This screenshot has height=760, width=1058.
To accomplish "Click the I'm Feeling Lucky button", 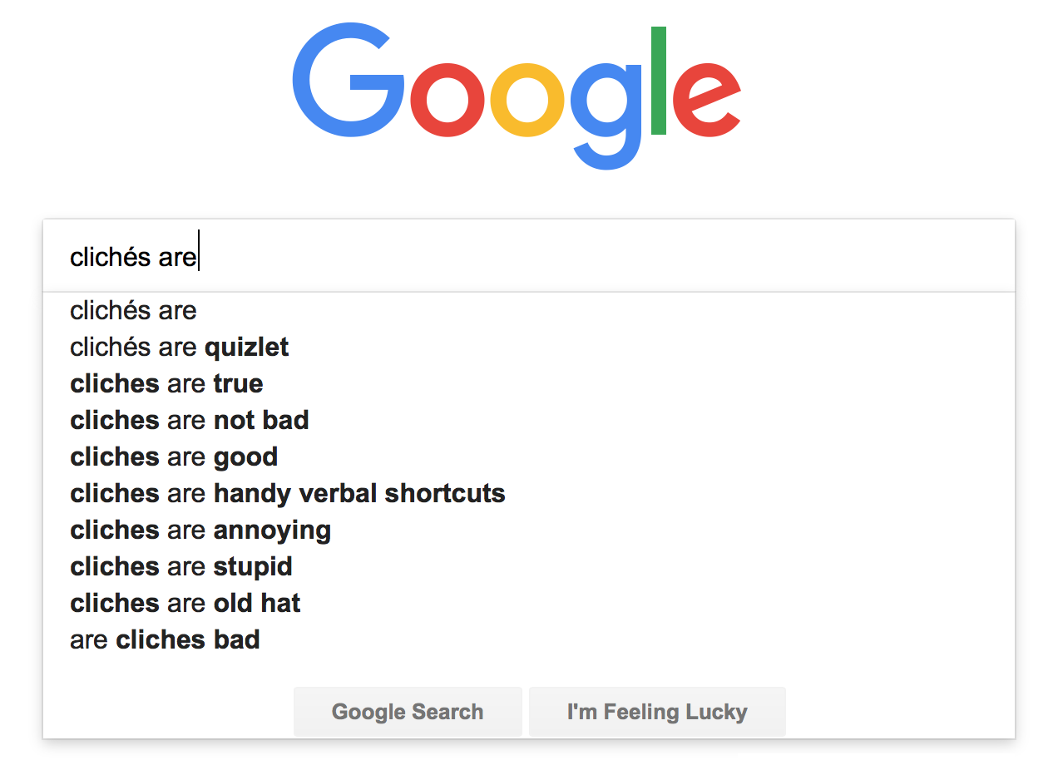I will (657, 712).
